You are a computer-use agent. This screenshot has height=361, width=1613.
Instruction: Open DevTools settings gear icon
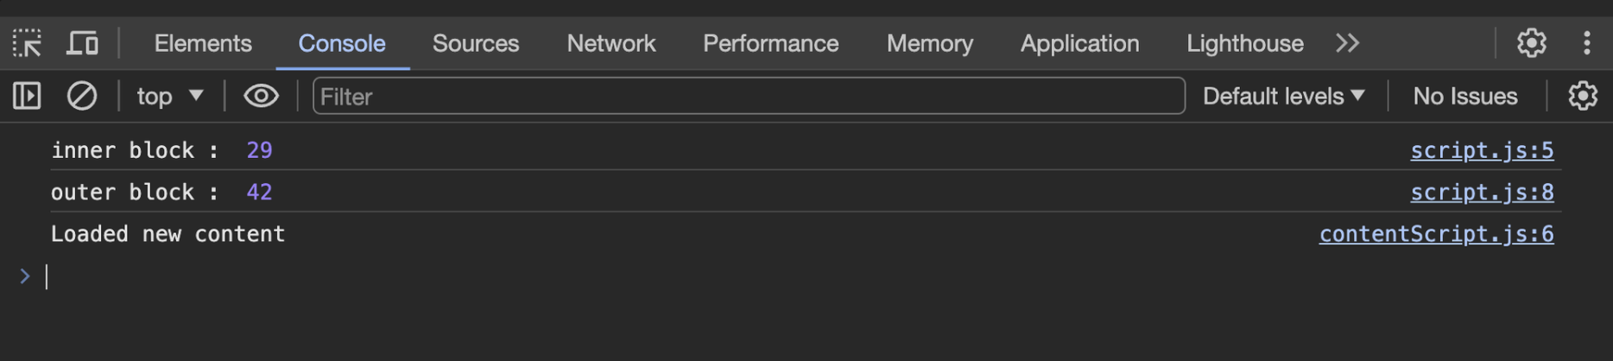(1531, 43)
